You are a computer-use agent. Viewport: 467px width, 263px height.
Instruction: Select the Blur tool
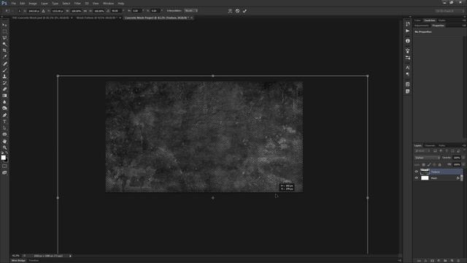4,102
